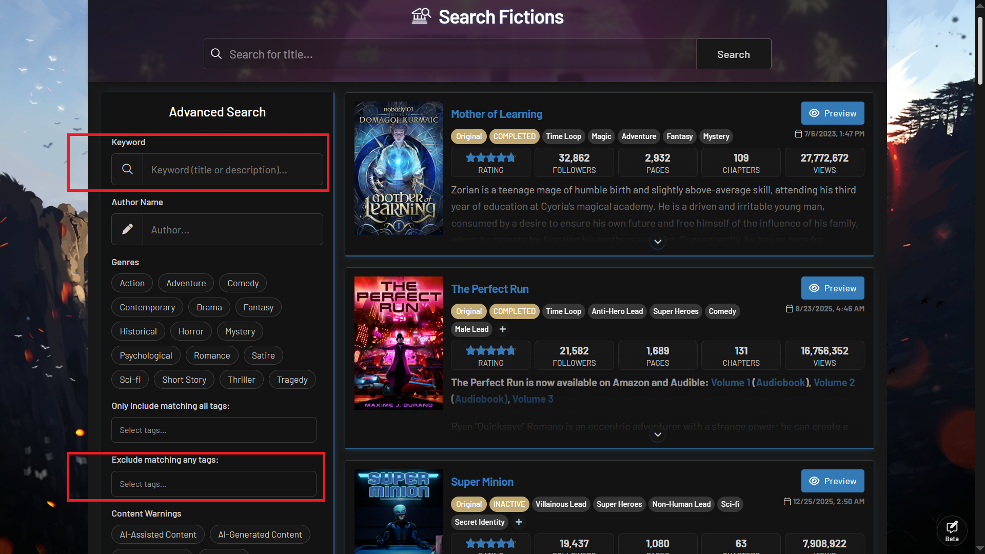Screen dimensions: 985x554
Task: Open the Beta feedback icon
Action: pos(952,530)
